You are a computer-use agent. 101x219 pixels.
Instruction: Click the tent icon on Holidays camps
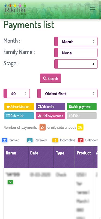click(x=40, y=116)
